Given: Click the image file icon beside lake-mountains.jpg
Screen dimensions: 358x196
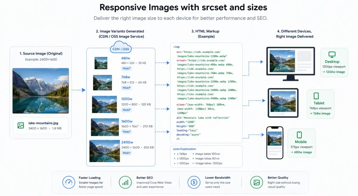Looking at the screenshot, I should (21, 125).
